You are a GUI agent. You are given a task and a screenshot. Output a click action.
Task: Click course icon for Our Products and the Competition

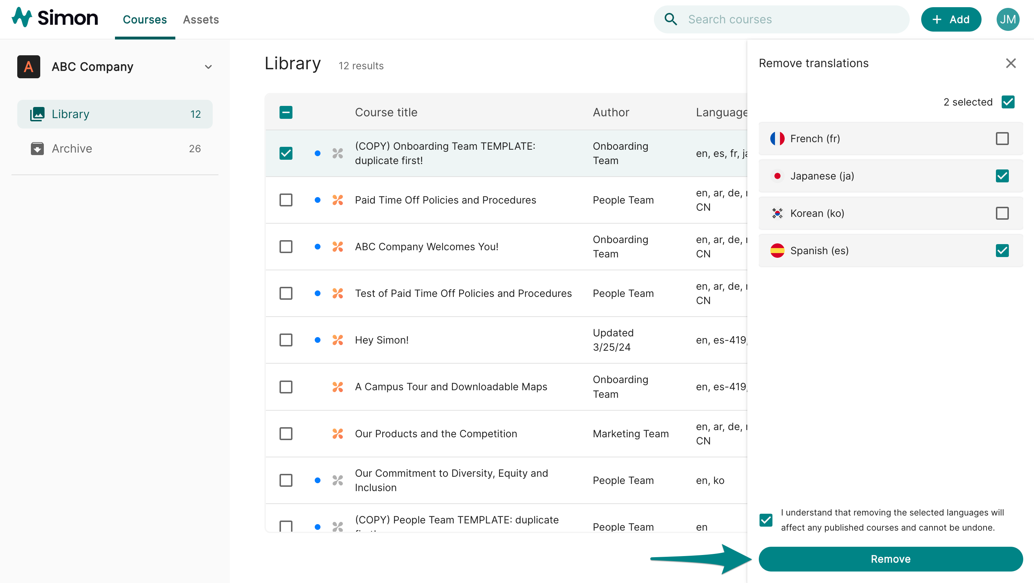tap(338, 433)
